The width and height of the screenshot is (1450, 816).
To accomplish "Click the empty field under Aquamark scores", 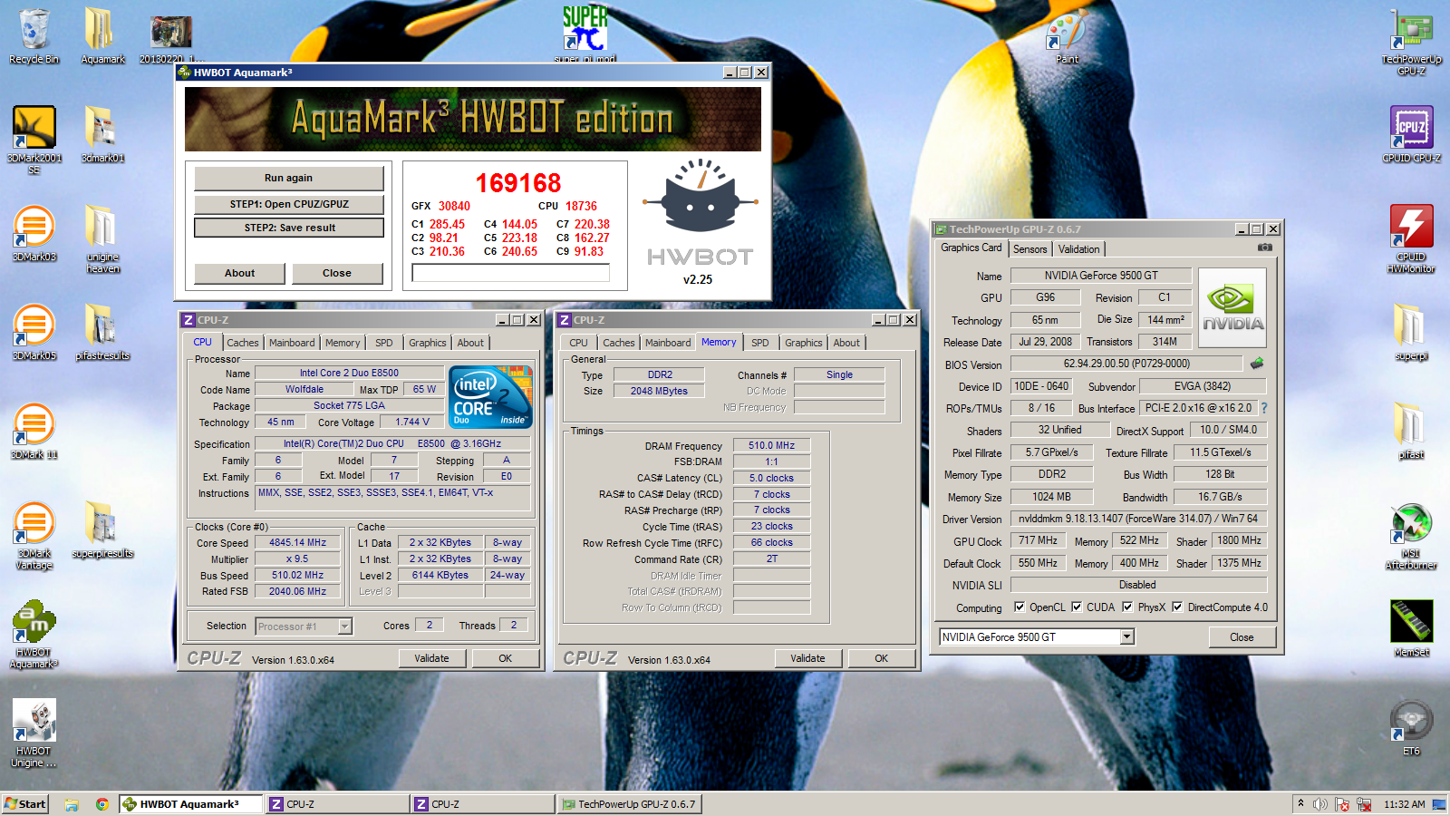I will coord(510,273).
